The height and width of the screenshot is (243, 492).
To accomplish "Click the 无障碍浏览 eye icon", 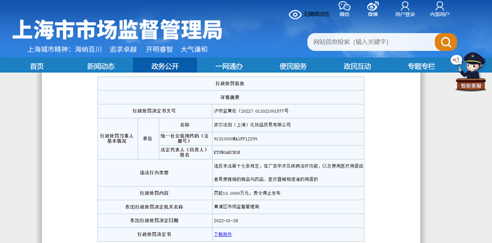I will click(295, 14).
